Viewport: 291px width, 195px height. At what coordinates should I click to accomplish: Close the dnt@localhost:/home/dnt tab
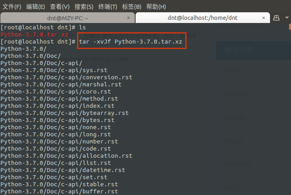pos(264,18)
